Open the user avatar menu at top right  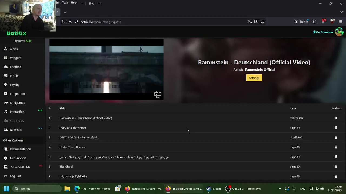coord(339,32)
